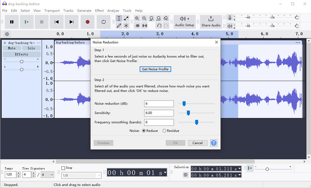This screenshot has height=188, width=311.
Task: Open selection end time format dropdown
Action: click(x=240, y=175)
